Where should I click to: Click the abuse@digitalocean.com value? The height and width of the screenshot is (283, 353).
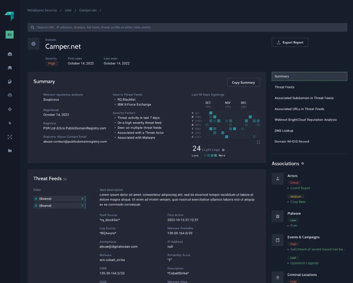pyautogui.click(x=118, y=247)
